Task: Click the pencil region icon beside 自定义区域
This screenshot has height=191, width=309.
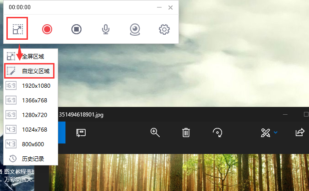Action: pyautogui.click(x=11, y=71)
